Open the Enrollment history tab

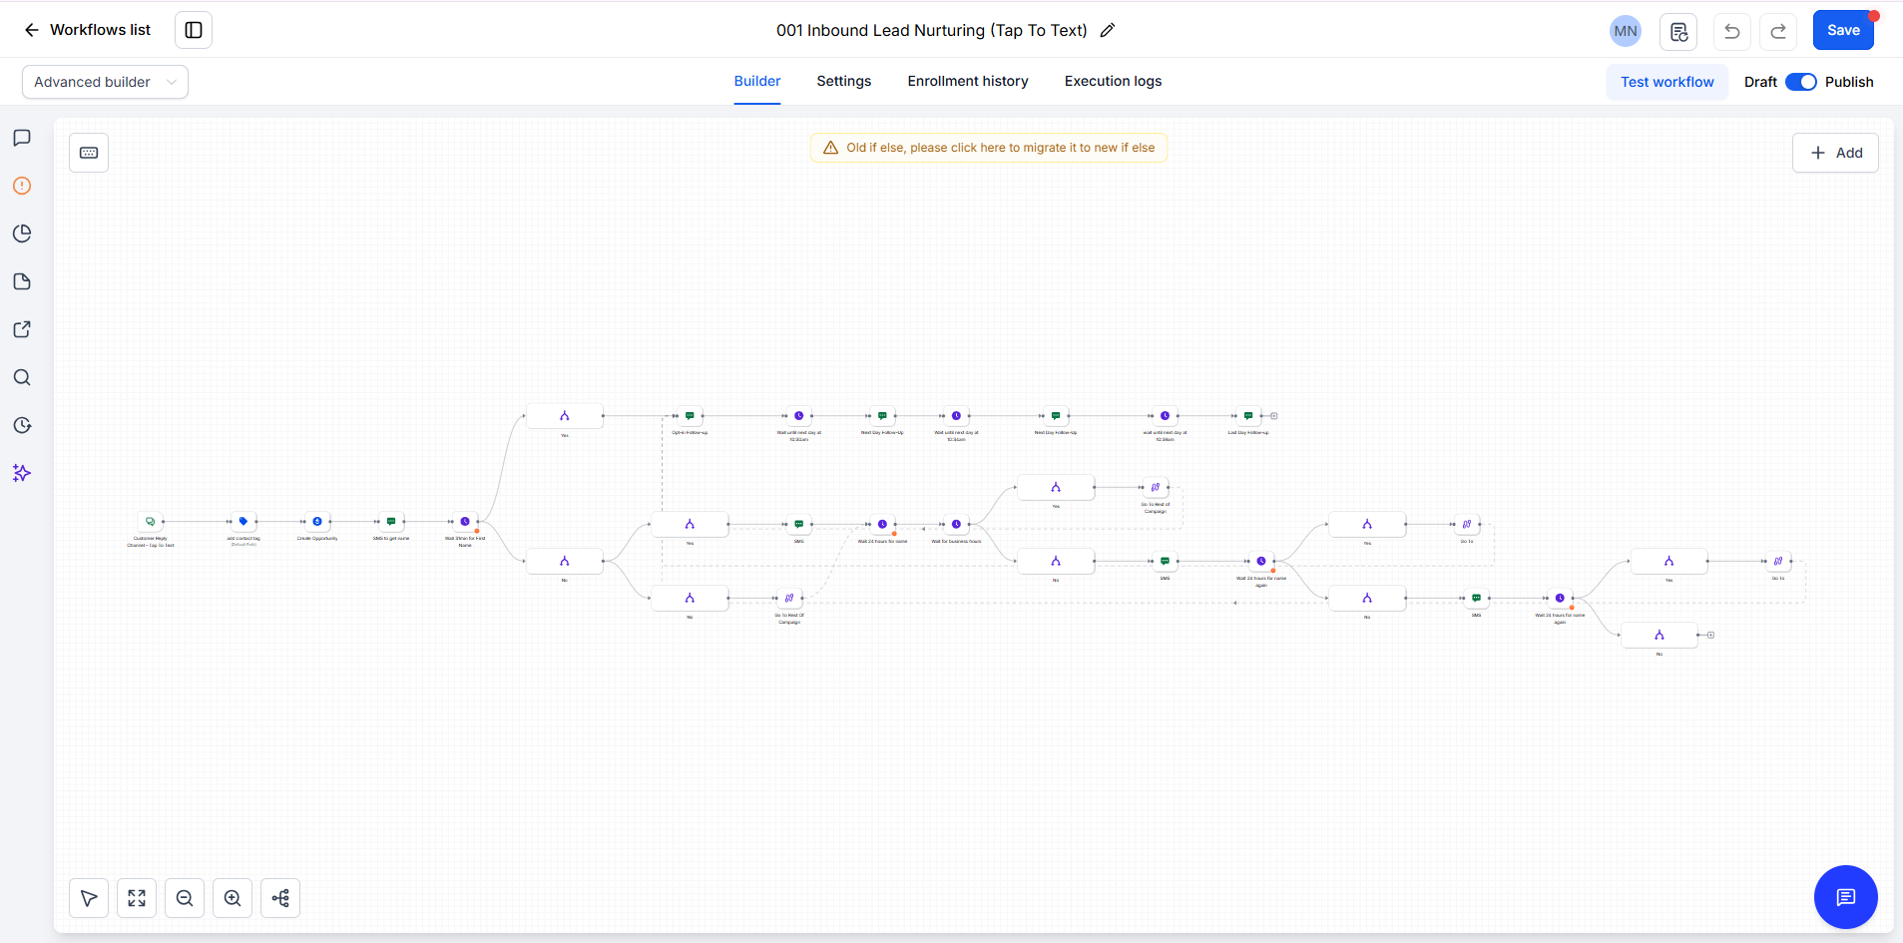click(968, 81)
